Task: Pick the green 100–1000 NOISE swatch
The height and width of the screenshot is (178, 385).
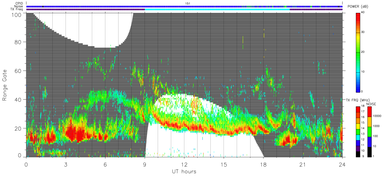Action: (x=370, y=132)
